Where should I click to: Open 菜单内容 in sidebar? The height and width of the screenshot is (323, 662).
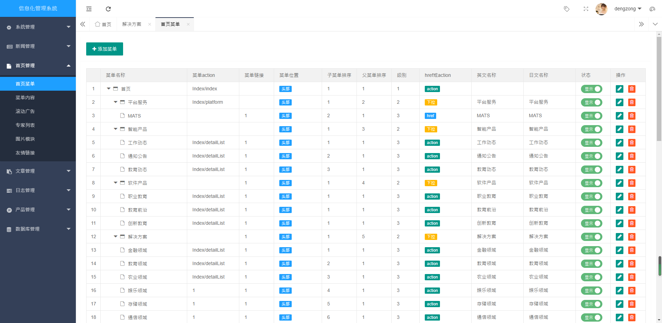coord(38,98)
